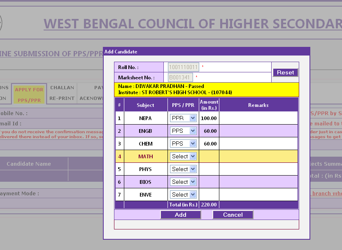
Task: Open PPS/PPR dropdown for NEPA row
Action: 183,118
